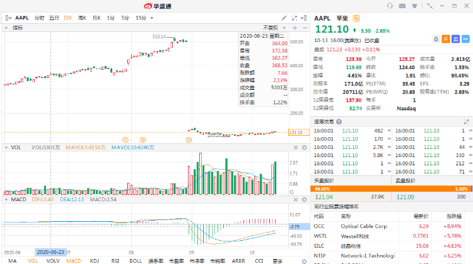The image size is (473, 264).
Task: Expand the 逐笔交易 tick panel icon
Action: click(x=466, y=122)
